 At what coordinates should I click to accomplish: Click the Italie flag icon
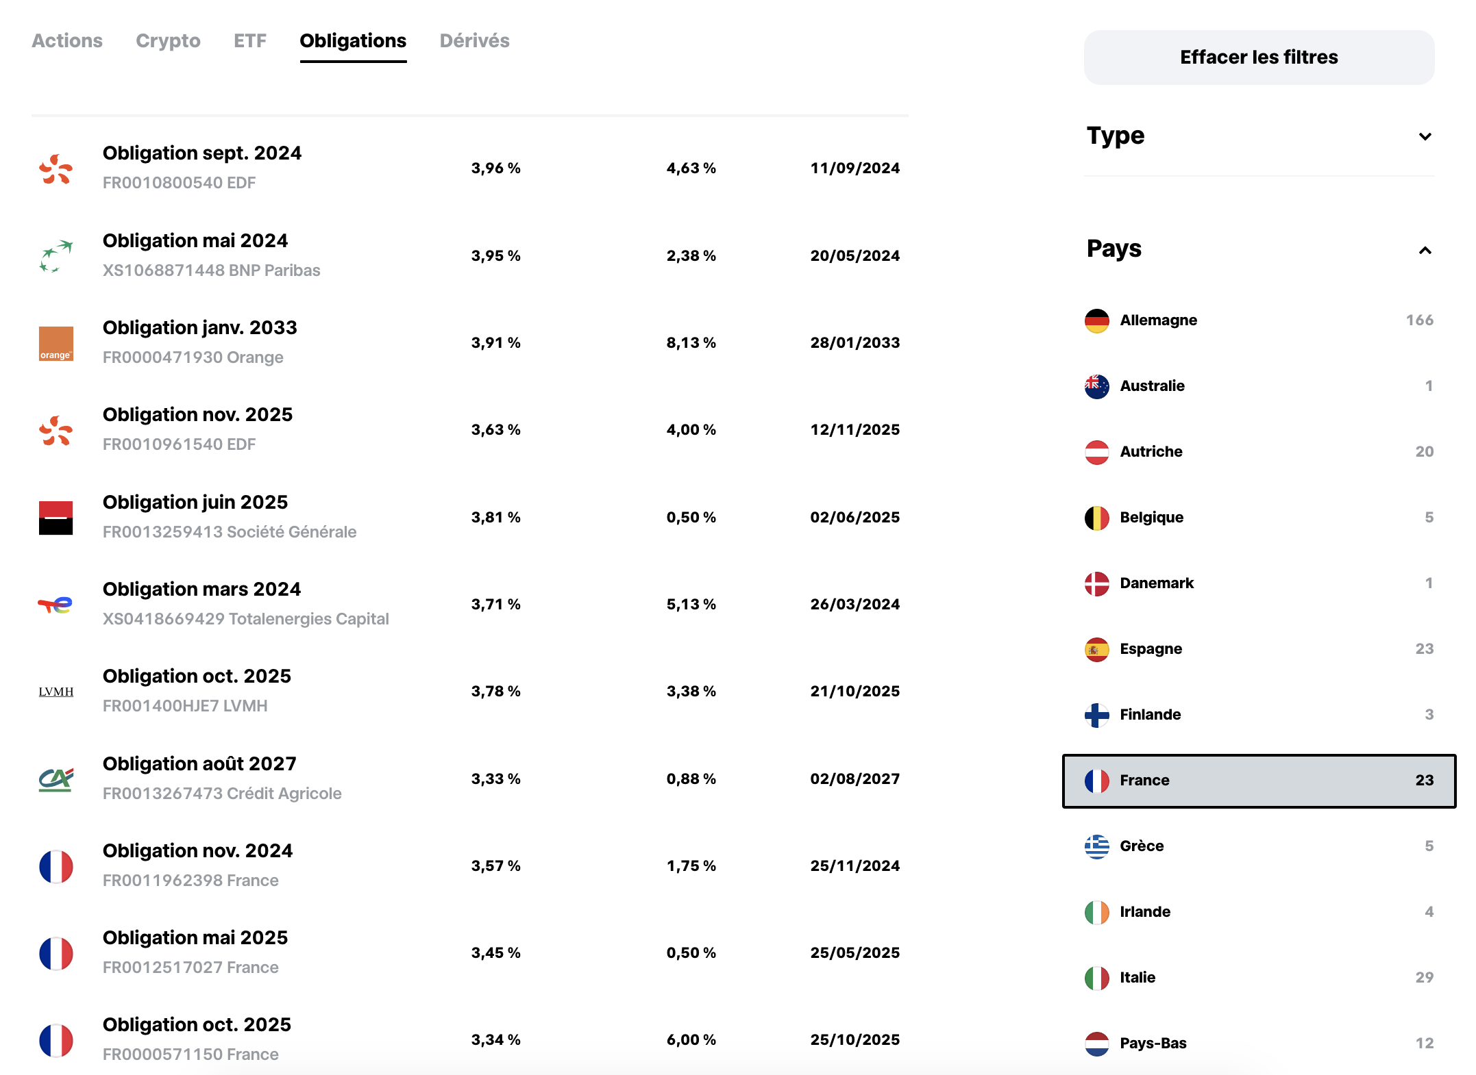click(1096, 978)
